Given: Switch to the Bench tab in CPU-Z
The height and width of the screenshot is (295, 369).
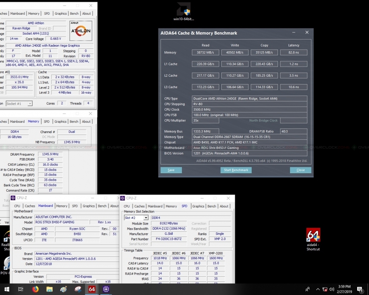Looking at the screenshot, I should click(211, 206).
